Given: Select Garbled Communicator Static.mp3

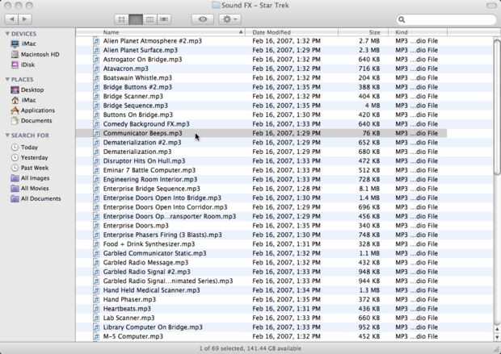Looking at the screenshot, I should pyautogui.click(x=154, y=253).
